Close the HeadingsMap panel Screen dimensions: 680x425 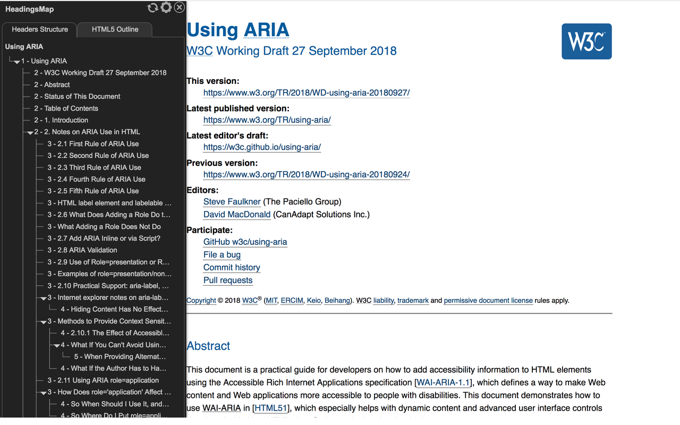click(180, 7)
